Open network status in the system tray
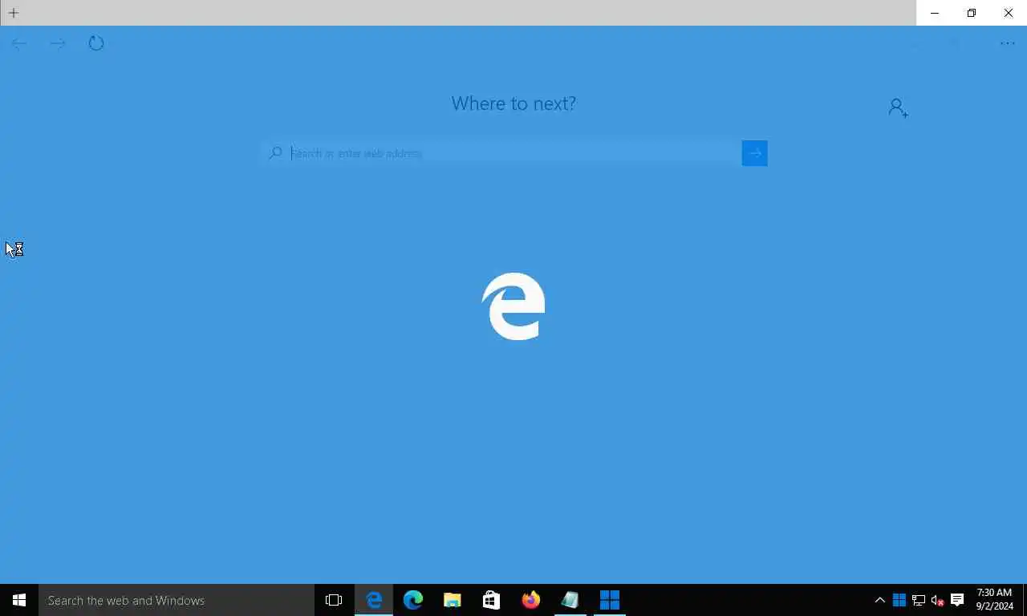Screen dimensions: 1027x616 (919, 600)
